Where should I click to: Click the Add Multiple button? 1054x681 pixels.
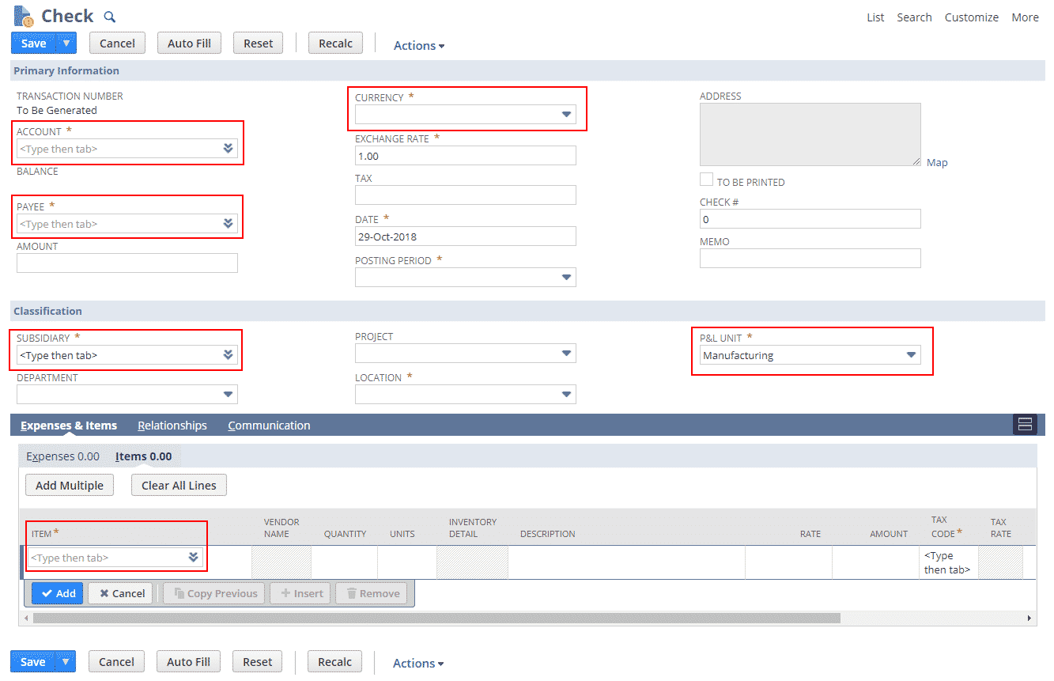70,485
